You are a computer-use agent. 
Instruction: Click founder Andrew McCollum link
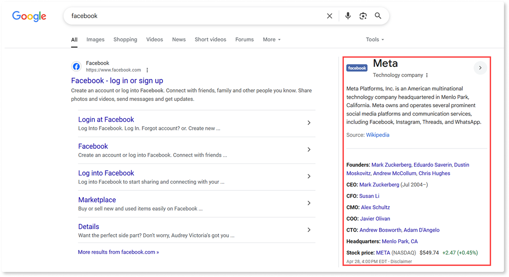tap(395, 173)
